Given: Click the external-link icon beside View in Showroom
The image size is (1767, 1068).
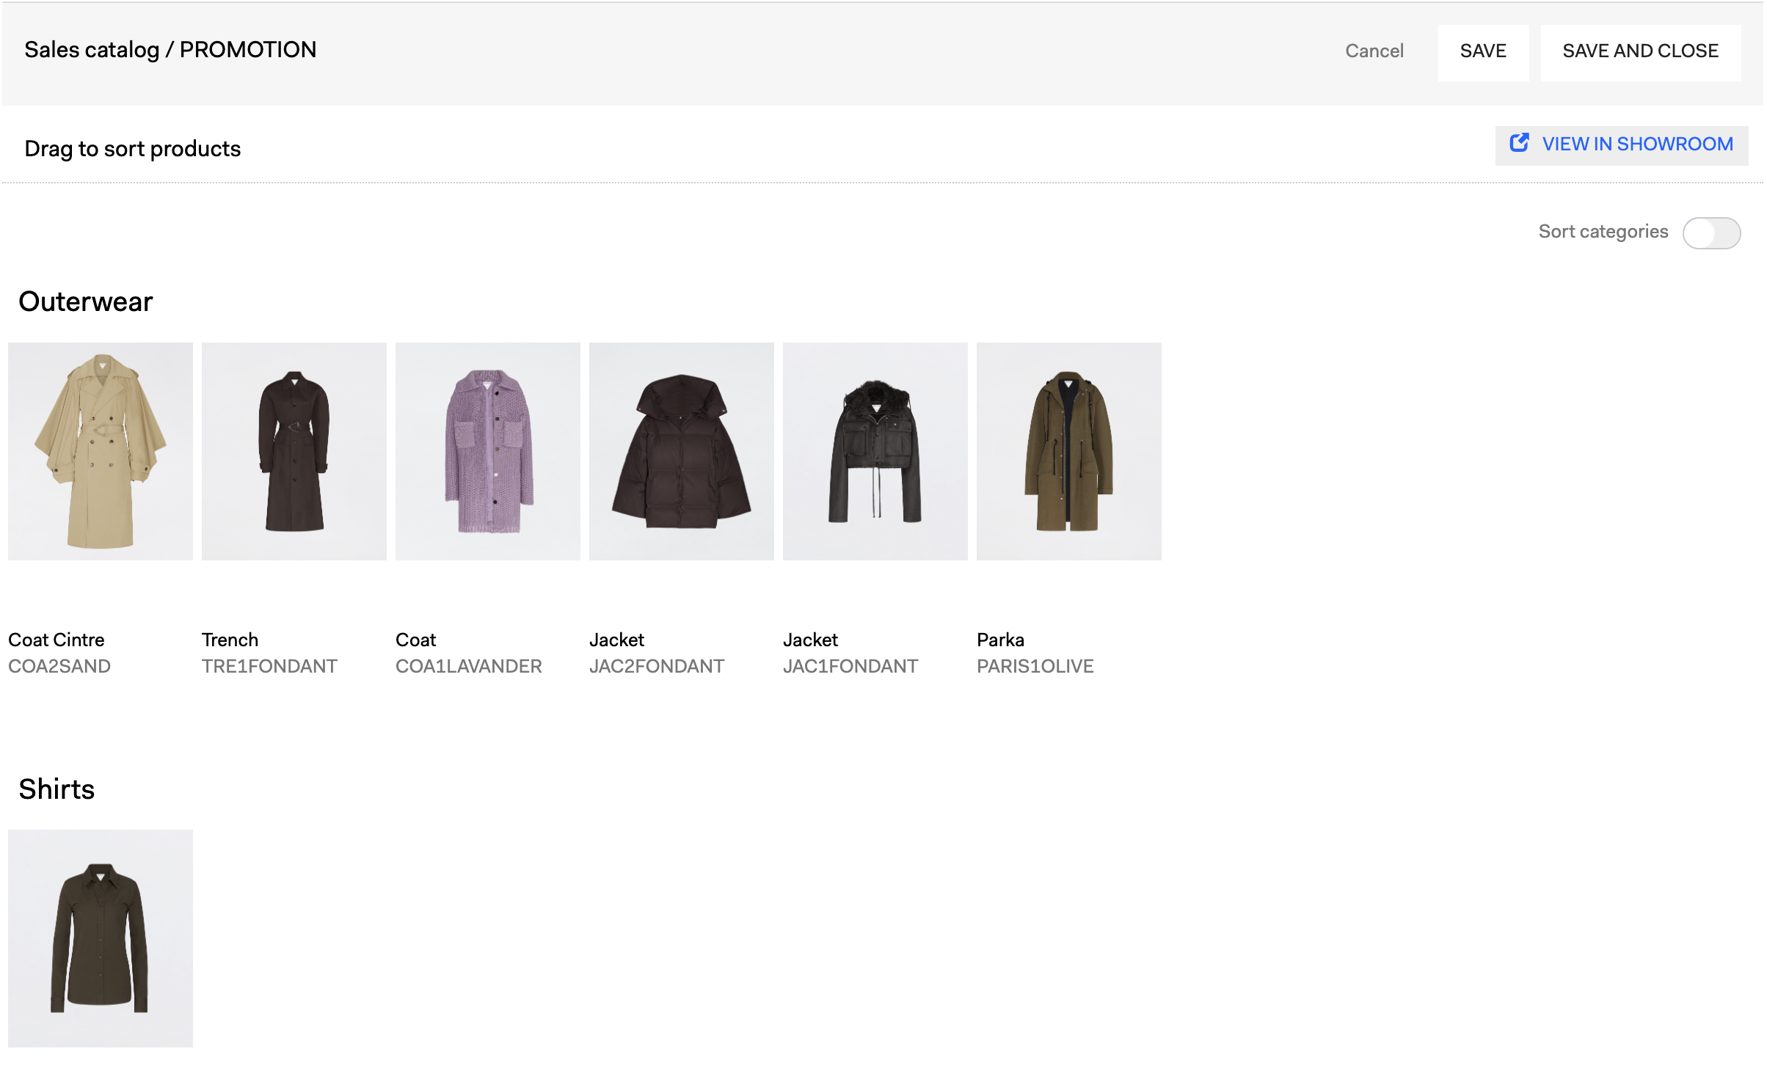Looking at the screenshot, I should click(1519, 143).
